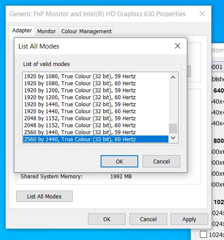Click the mode list scrollbar thumb
224x240 pixels.
173,129
